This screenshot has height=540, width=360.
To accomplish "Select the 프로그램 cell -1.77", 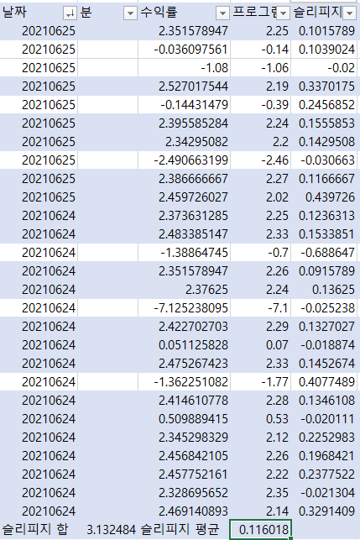I will click(260, 382).
